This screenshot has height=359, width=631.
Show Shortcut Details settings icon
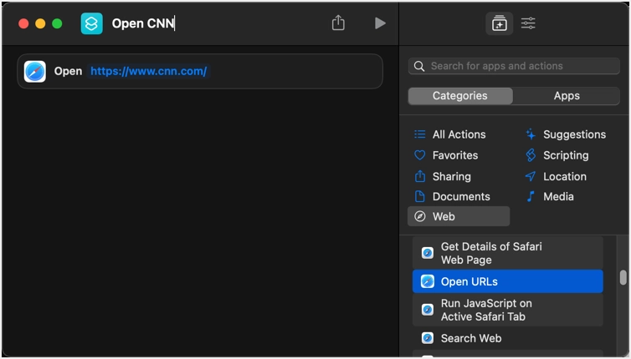click(x=528, y=23)
